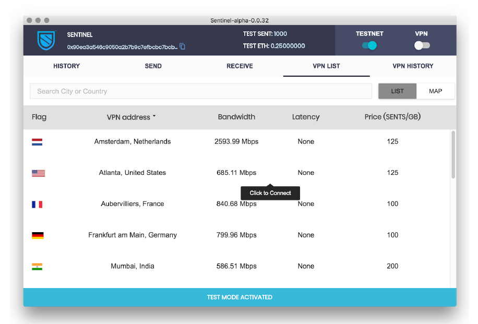
Task: Click the France flag icon
Action: click(x=37, y=204)
